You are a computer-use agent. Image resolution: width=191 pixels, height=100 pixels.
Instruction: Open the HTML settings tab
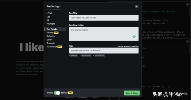click(x=49, y=13)
